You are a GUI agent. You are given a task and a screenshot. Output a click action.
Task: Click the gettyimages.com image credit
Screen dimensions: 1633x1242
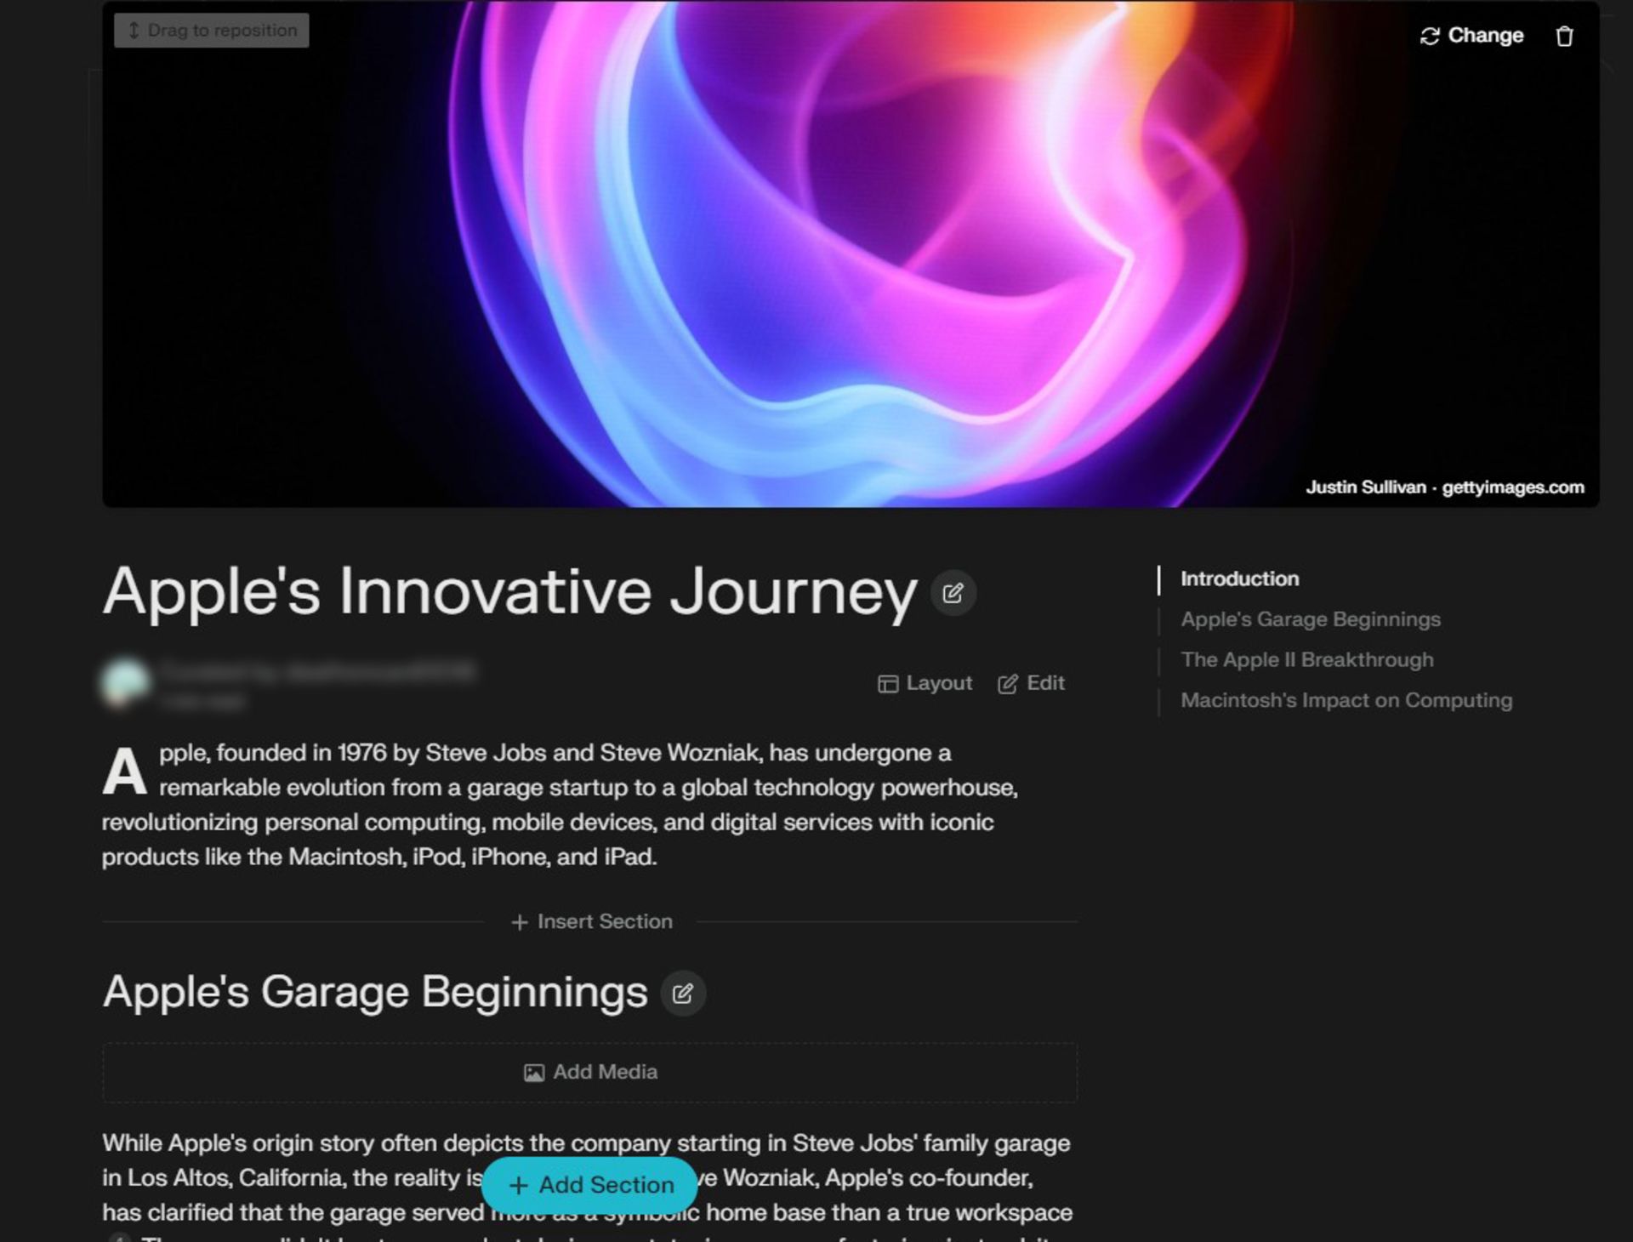pyautogui.click(x=1512, y=487)
